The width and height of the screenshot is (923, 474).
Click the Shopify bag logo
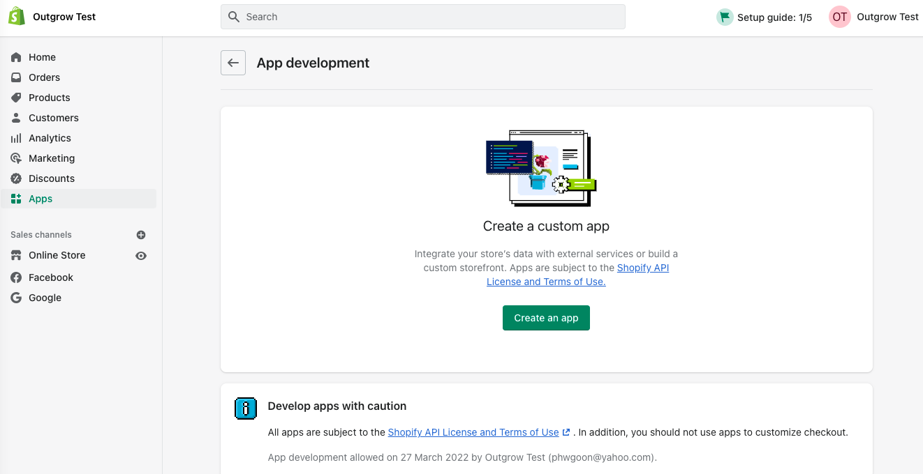(x=17, y=17)
